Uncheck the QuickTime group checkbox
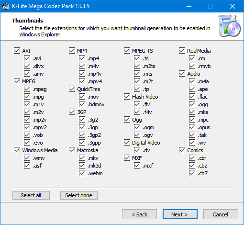This screenshot has height=225, width=244. 72,89
